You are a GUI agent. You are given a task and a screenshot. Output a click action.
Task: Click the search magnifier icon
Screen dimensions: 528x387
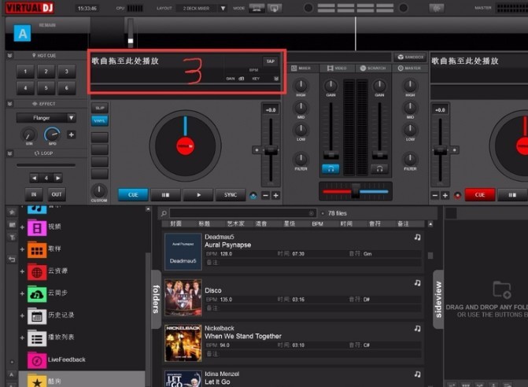[164, 213]
